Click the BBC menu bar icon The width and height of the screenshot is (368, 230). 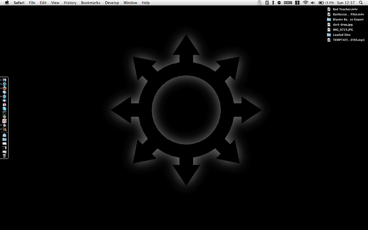pyautogui.click(x=288, y=3)
